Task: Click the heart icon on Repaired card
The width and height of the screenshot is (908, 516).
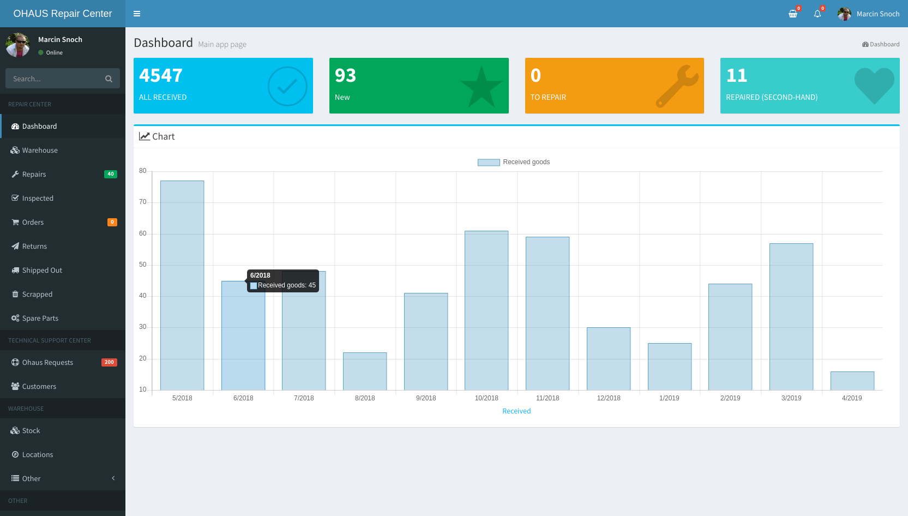Action: pyautogui.click(x=874, y=85)
